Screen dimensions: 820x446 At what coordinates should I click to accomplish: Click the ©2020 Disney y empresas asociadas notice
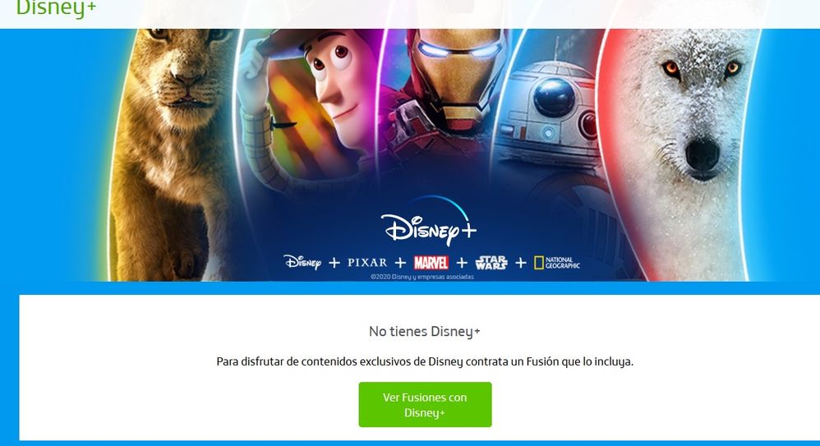coord(422,277)
